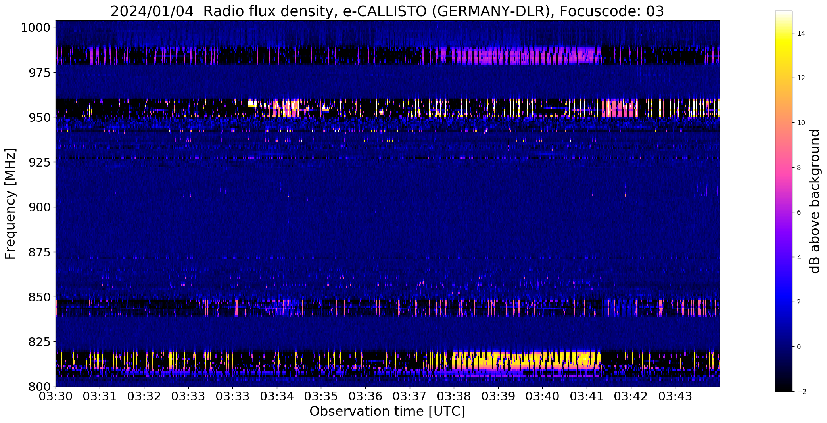827x423 pixels.
Task: Click the colorbar tick label −2
Action: click(x=801, y=392)
